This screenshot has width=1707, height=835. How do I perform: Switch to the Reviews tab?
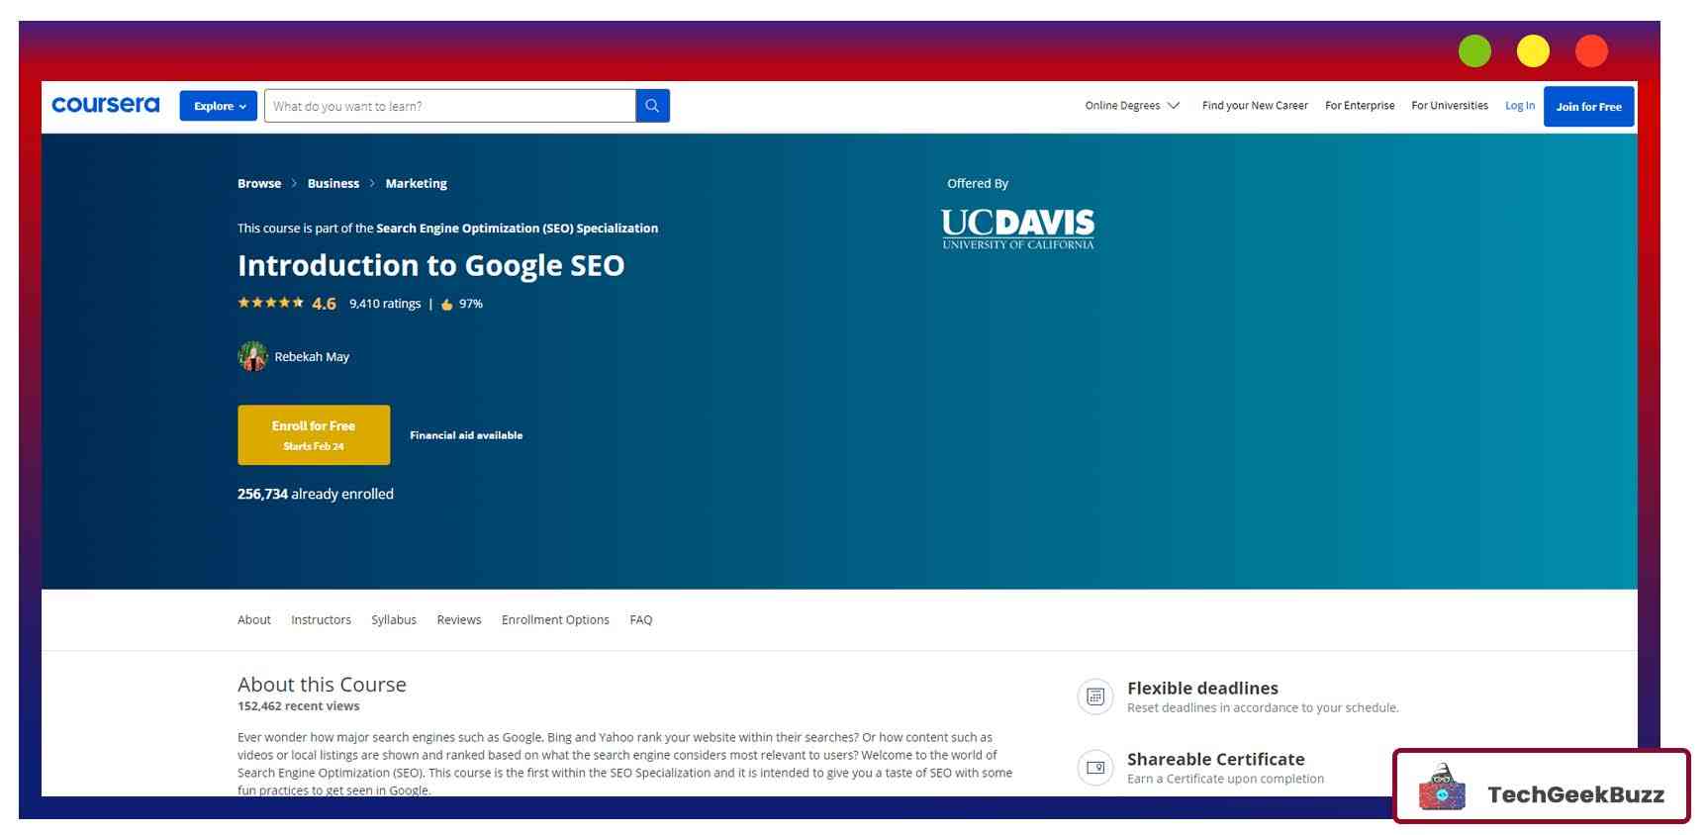click(459, 620)
